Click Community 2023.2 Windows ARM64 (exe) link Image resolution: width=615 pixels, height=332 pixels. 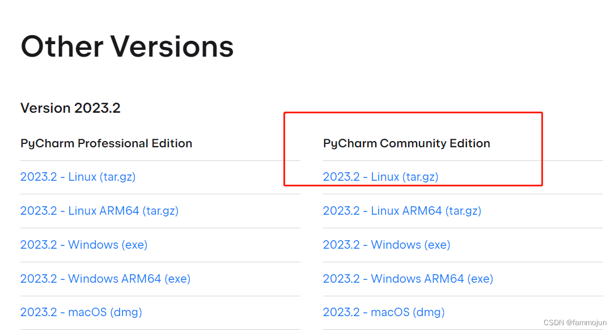tap(408, 279)
